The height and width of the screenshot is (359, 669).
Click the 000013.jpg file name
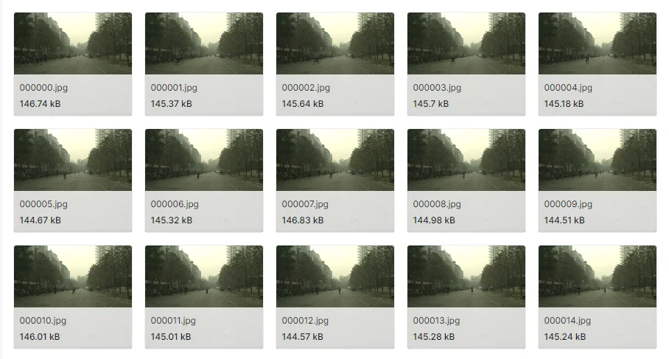(x=436, y=321)
